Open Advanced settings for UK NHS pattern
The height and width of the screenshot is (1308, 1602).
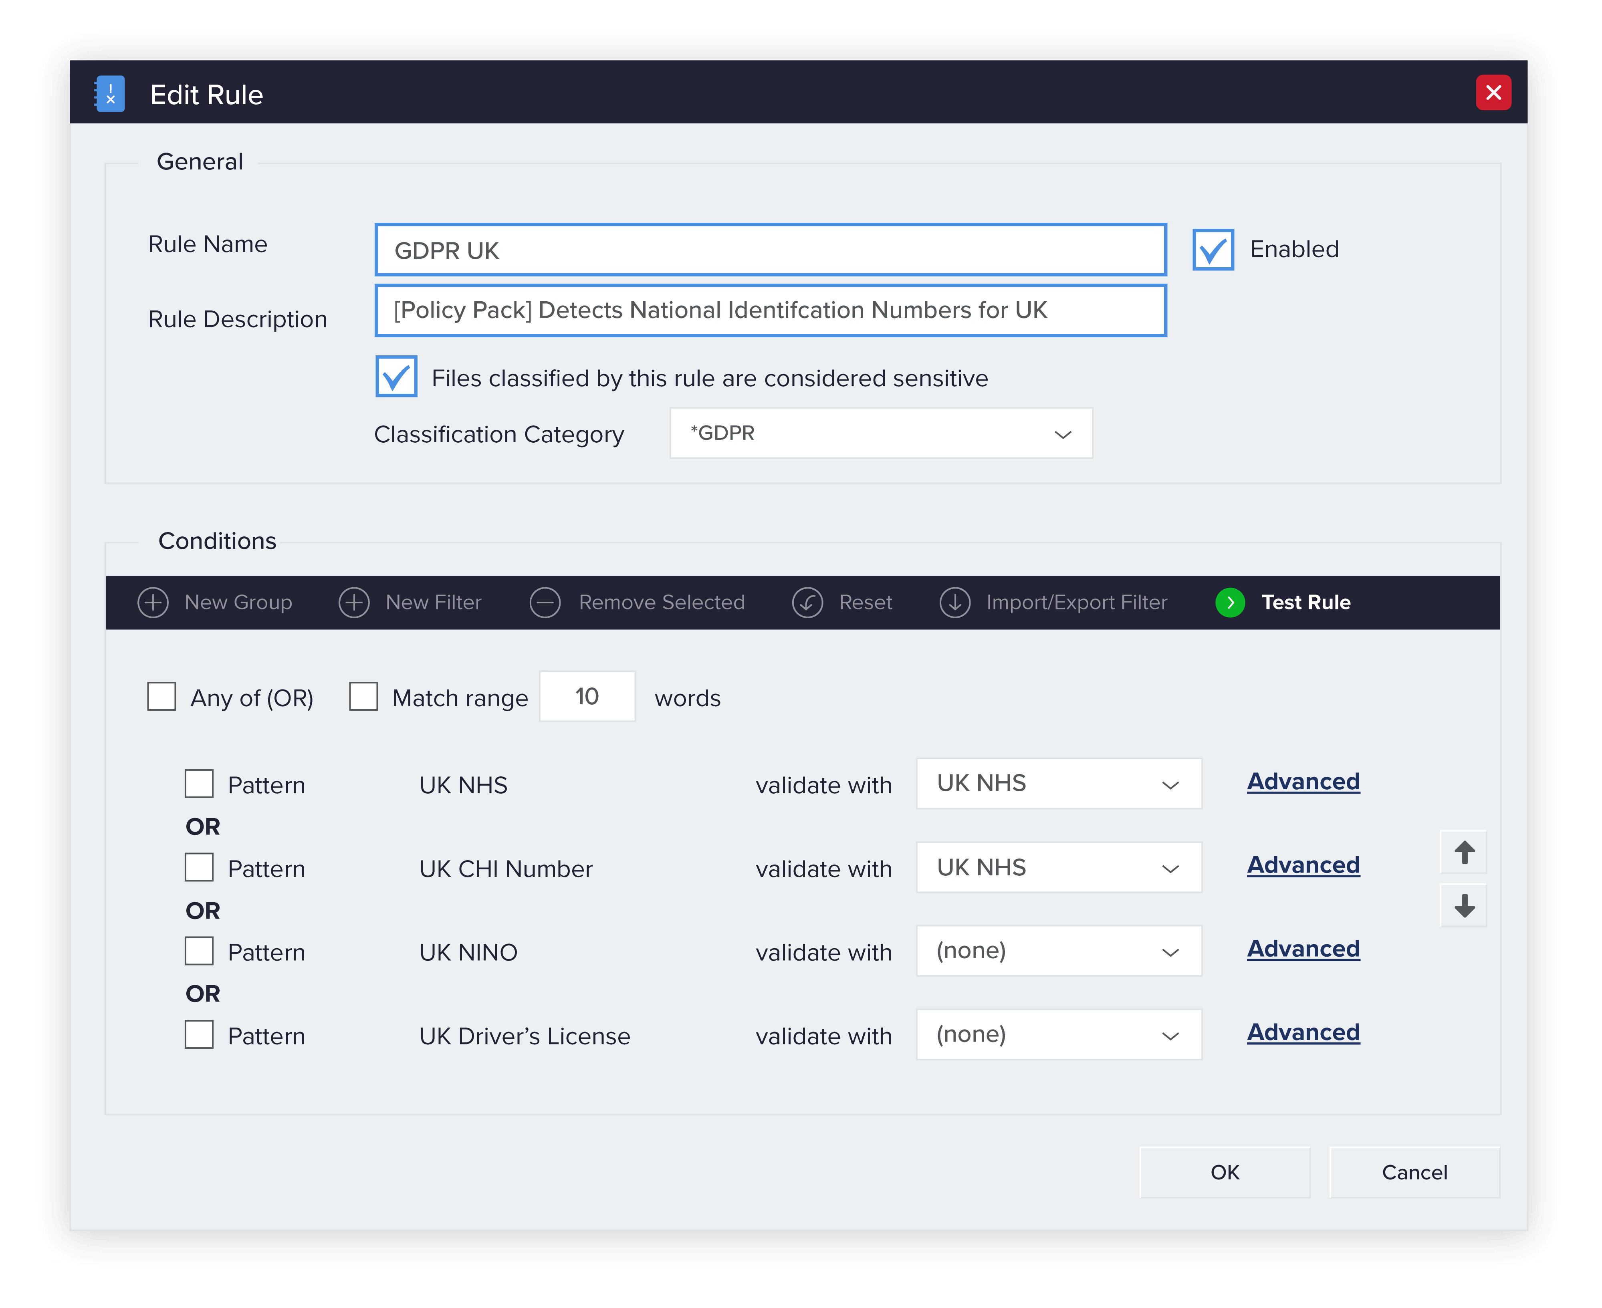pos(1303,782)
